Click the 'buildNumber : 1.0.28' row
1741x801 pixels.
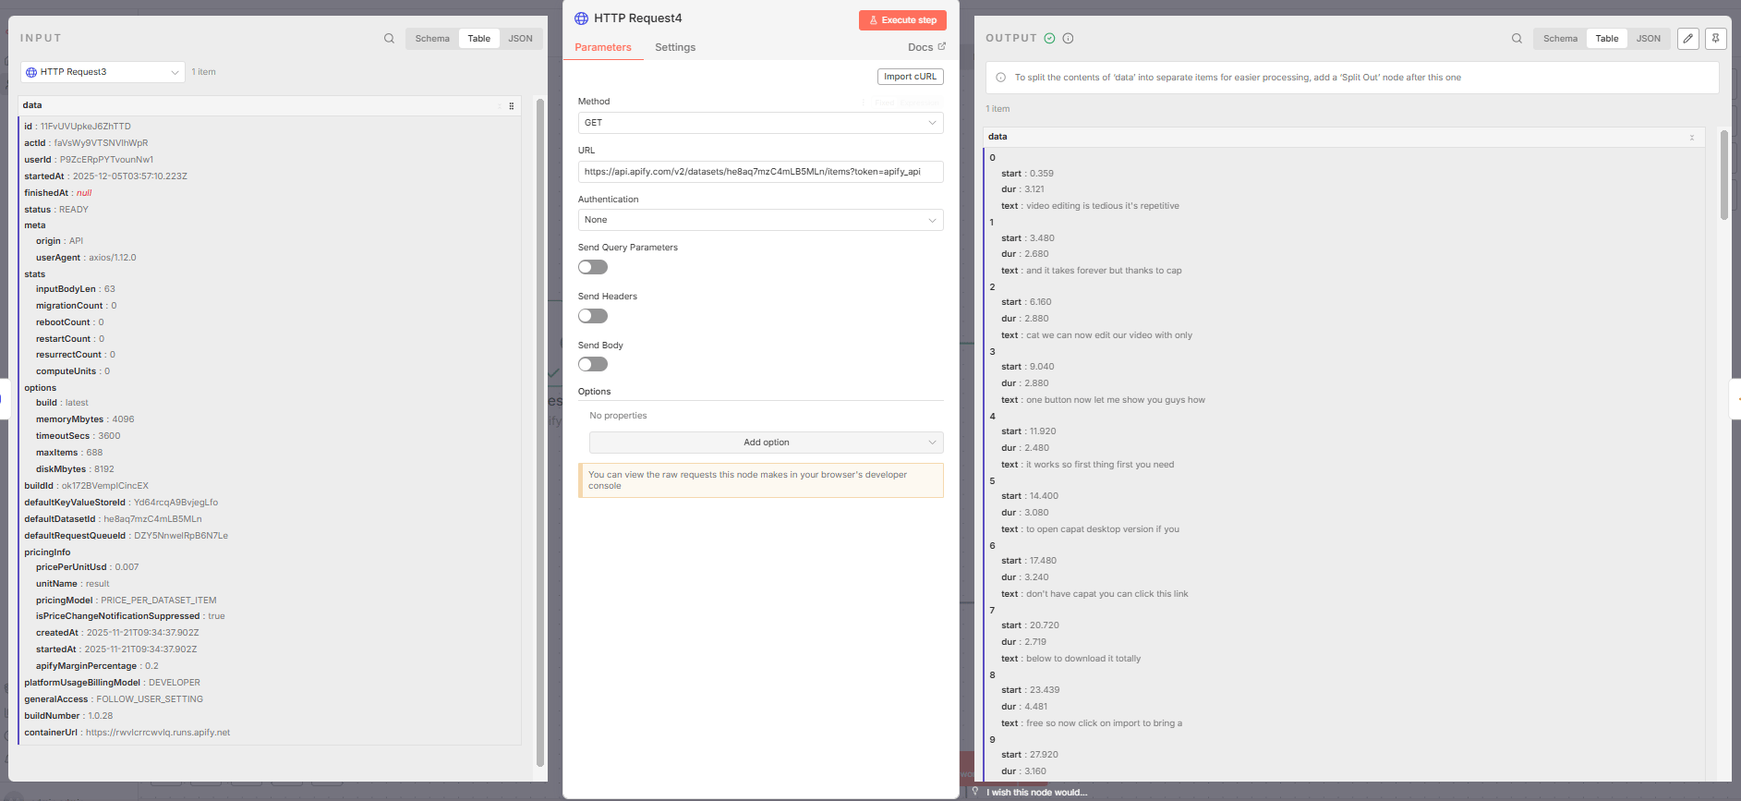(x=68, y=716)
